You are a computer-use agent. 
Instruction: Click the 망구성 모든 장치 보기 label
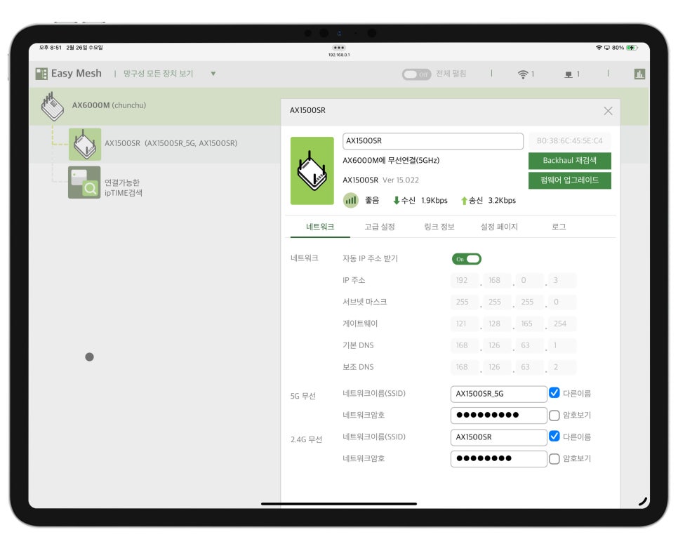point(158,74)
